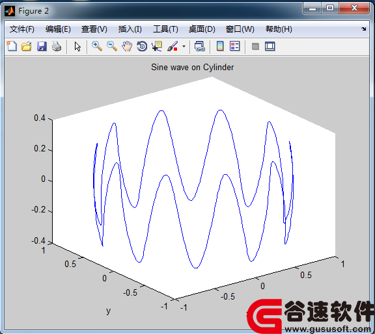Viewport: 375px width, 334px height.
Task: Activate the Brush data tool
Action: click(x=173, y=46)
